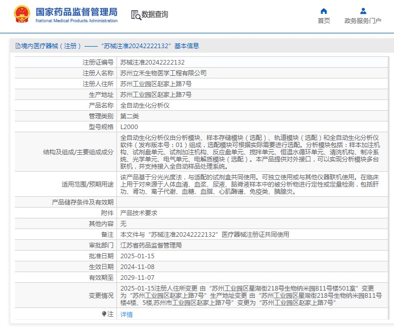Click National Medical Products Administration English text

[x=76, y=20]
